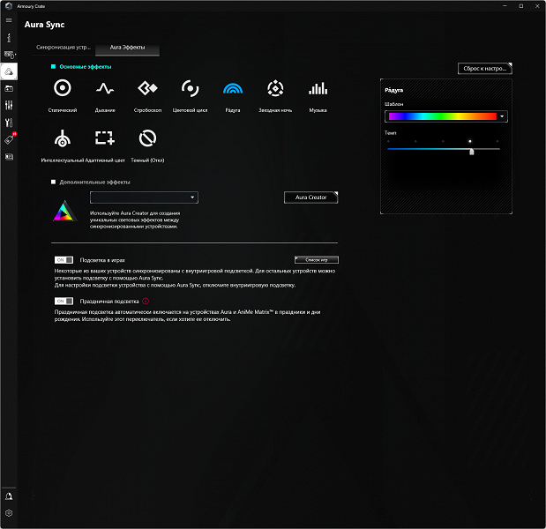The image size is (546, 529).
Task: Open the Game Library sidebar icon
Action: coord(9,89)
